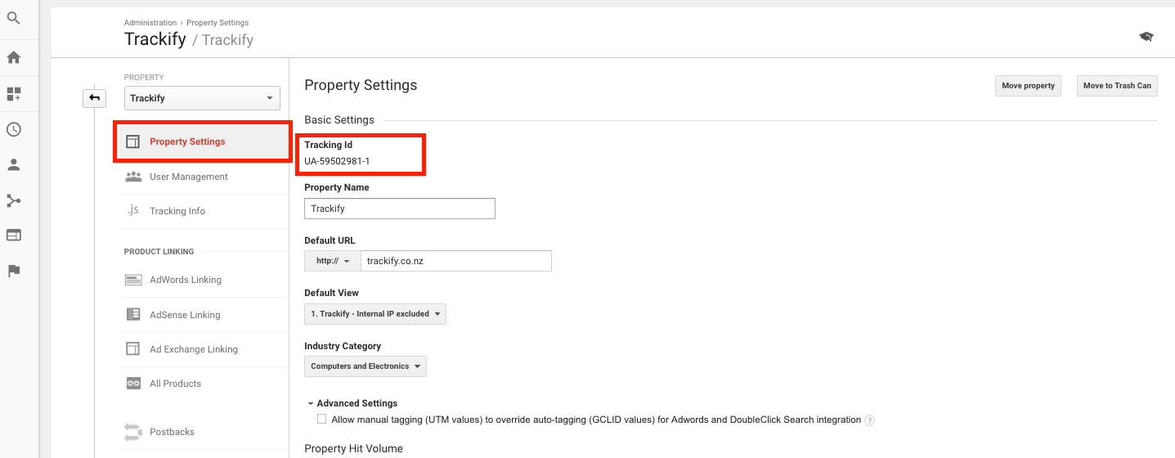
Task: Open the Default View dropdown
Action: [x=375, y=314]
